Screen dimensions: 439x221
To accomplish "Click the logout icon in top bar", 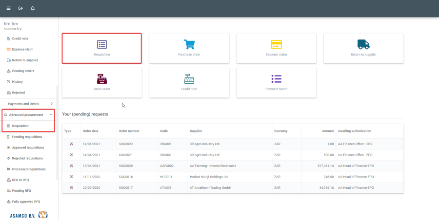I will point(20,8).
